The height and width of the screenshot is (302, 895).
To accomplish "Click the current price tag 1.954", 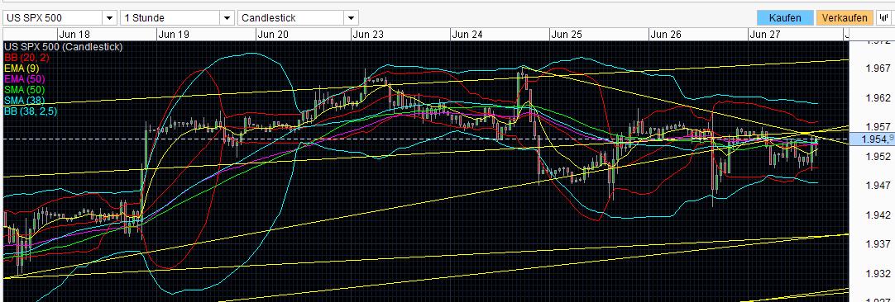I will 872,139.
